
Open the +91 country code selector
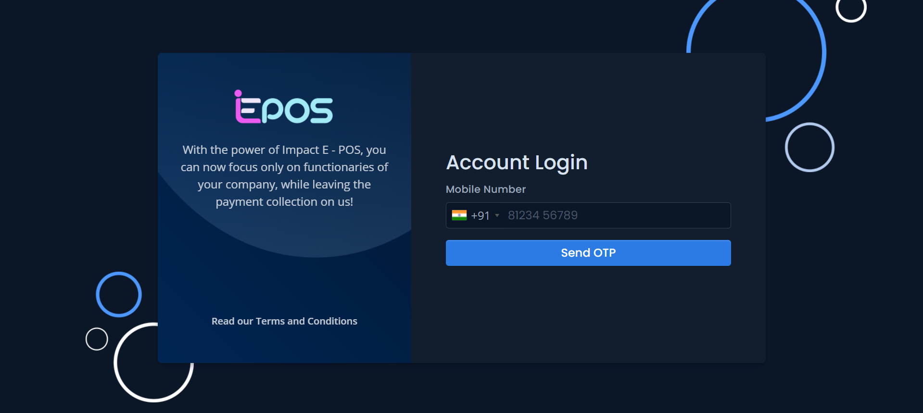point(480,216)
